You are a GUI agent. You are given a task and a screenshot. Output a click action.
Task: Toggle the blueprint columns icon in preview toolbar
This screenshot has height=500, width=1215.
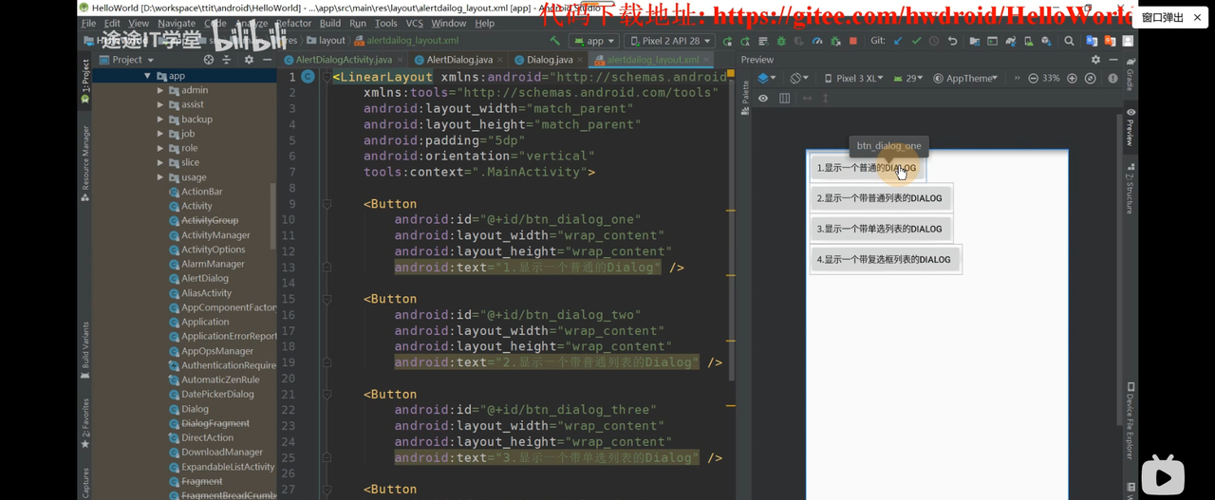point(784,98)
